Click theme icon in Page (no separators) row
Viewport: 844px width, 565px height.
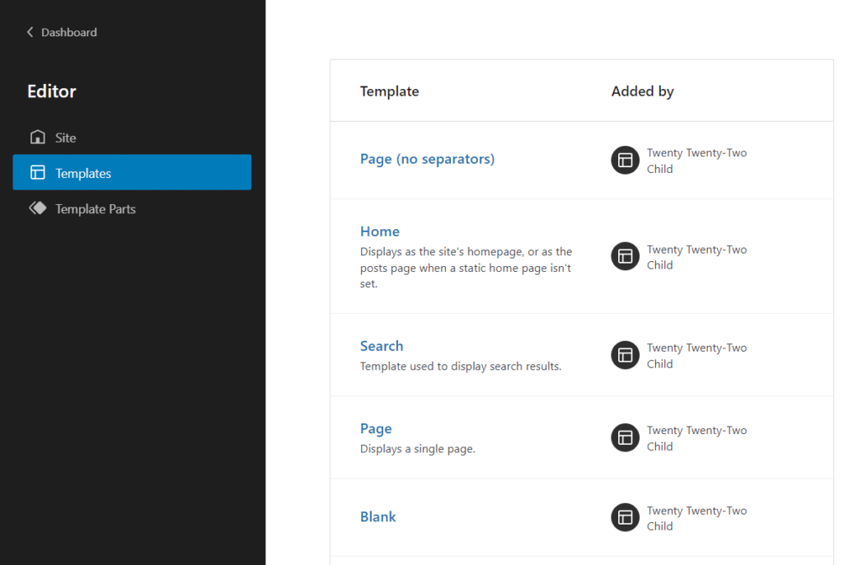pos(625,161)
